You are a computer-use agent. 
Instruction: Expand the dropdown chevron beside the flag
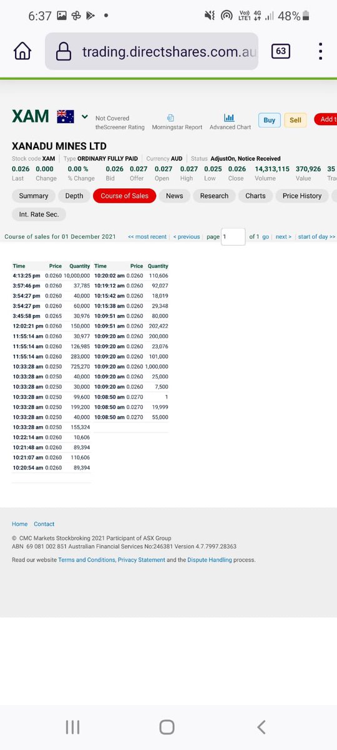coord(85,116)
